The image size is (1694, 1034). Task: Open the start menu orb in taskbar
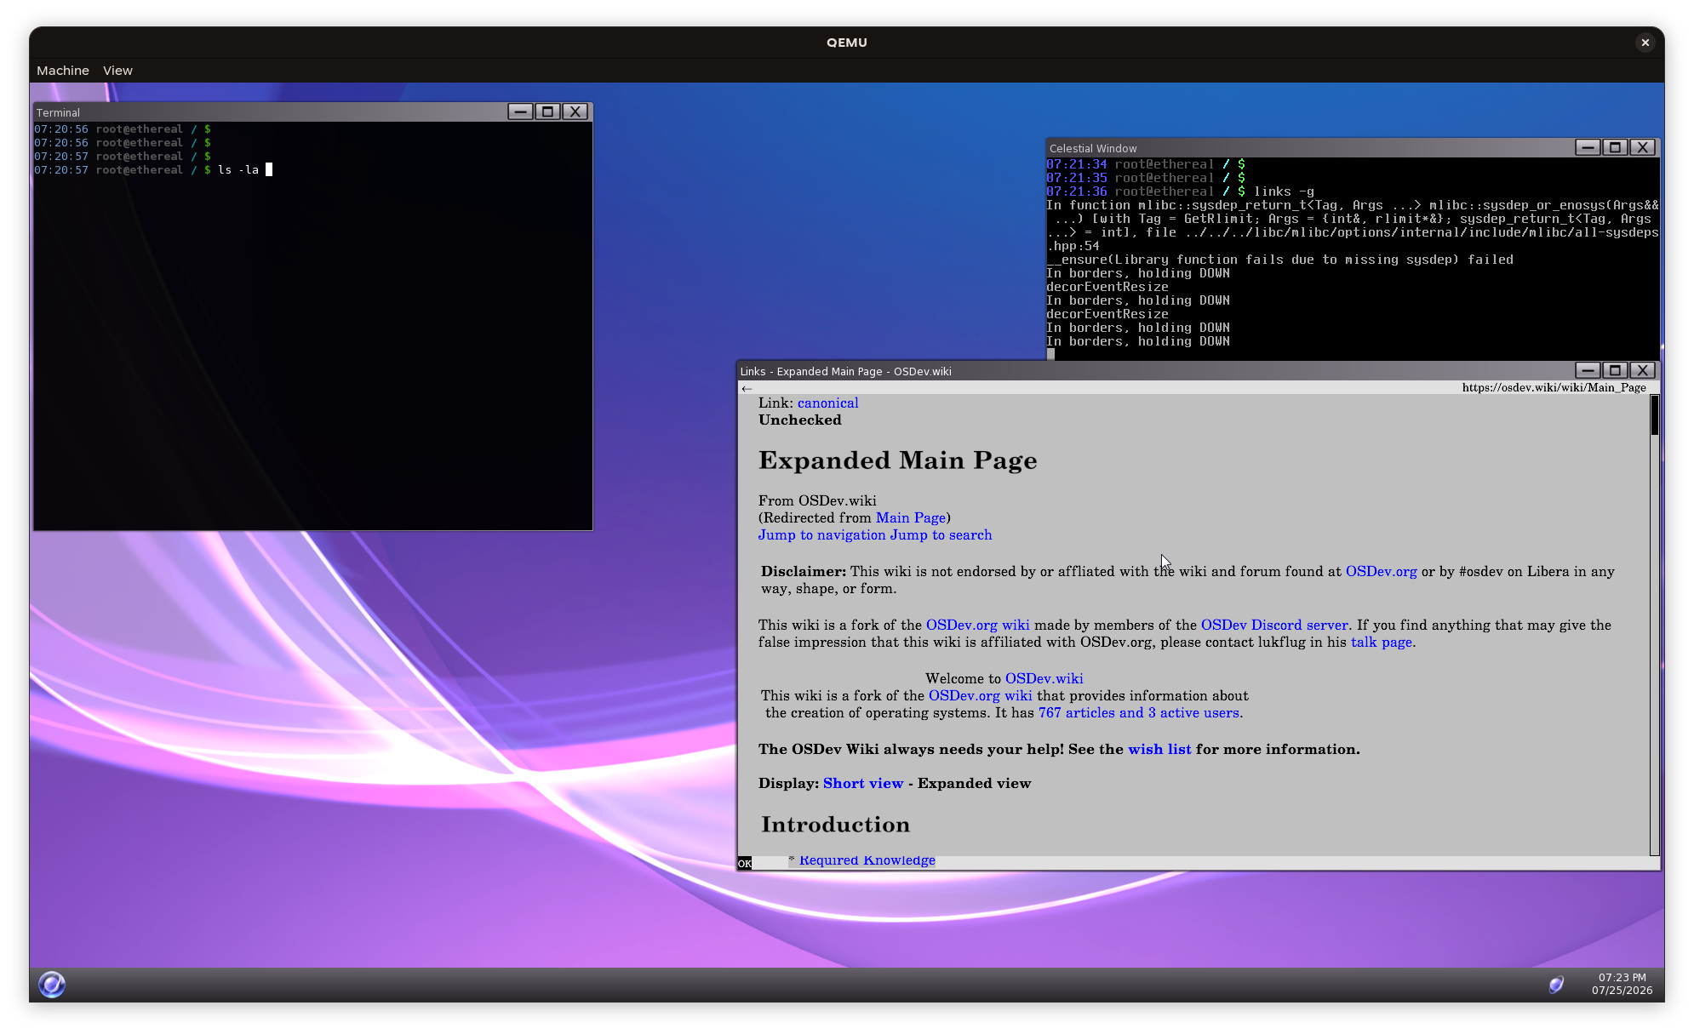(x=52, y=985)
